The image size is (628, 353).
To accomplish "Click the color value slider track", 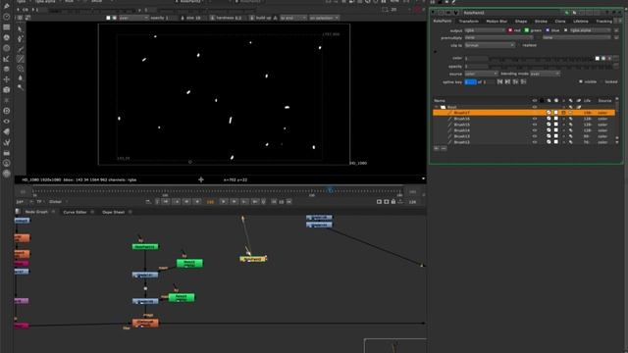I will (x=542, y=59).
